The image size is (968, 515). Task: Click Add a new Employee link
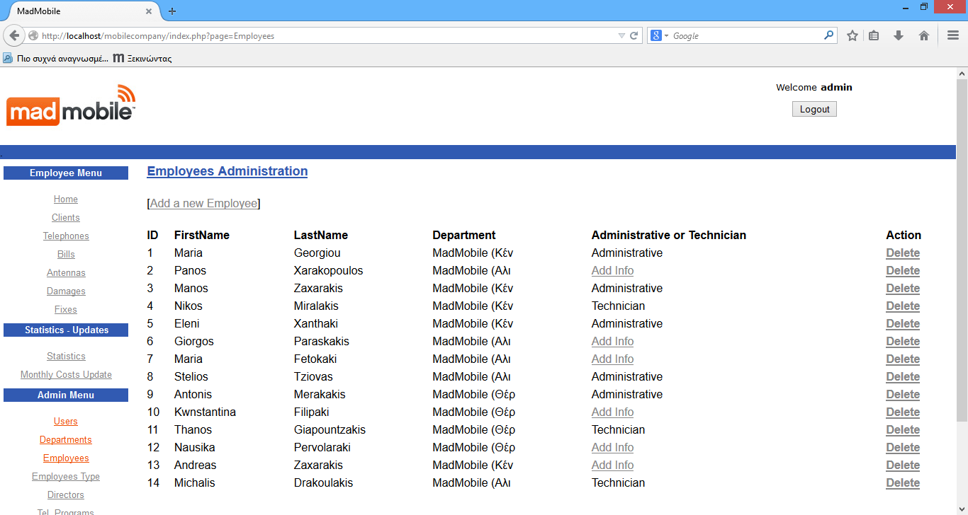(x=203, y=204)
